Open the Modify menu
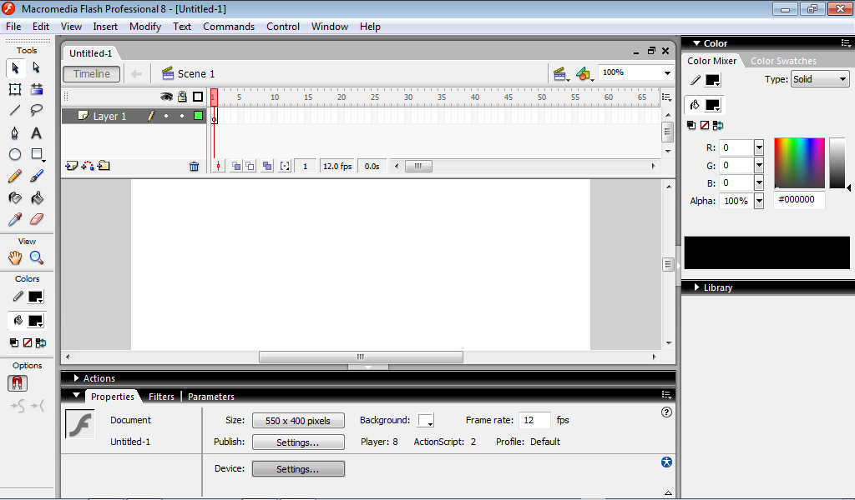 click(145, 27)
